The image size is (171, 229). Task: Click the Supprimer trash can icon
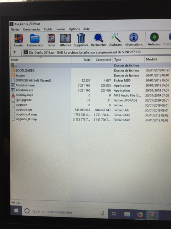[81, 38]
